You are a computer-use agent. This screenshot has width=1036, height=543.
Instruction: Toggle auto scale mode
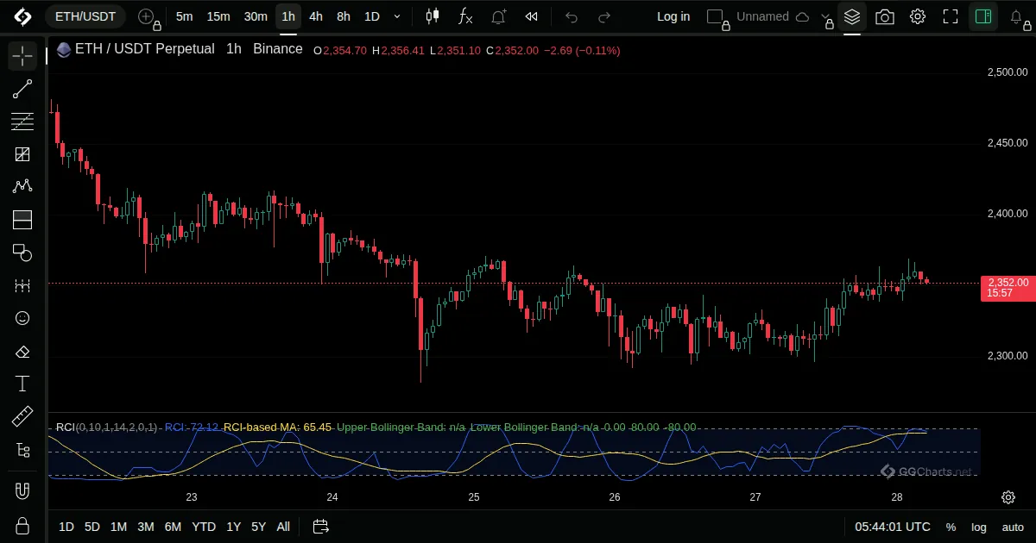tap(1013, 527)
